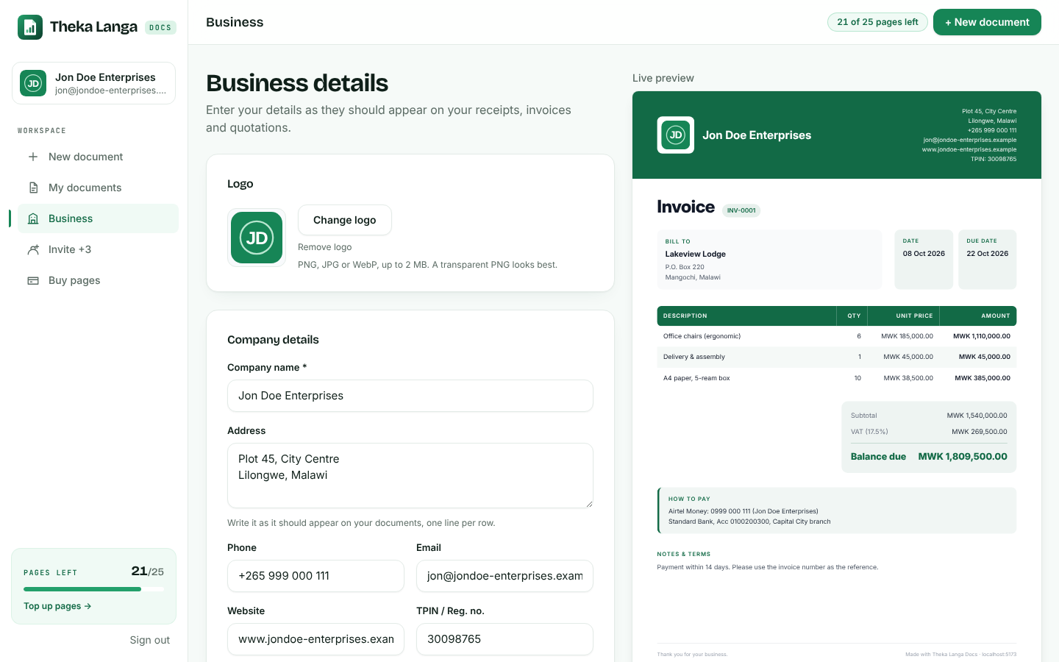This screenshot has width=1059, height=662.
Task: Click the JD logo thumbnail in Logo section
Action: pos(257,238)
